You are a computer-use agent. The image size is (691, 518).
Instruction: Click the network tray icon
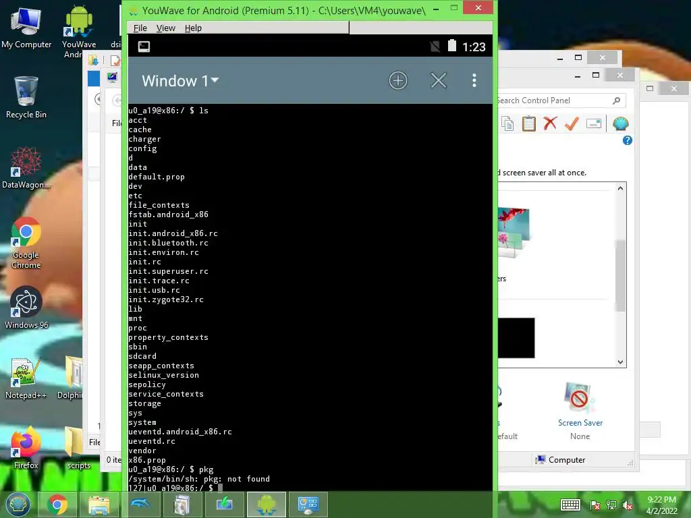tap(611, 505)
